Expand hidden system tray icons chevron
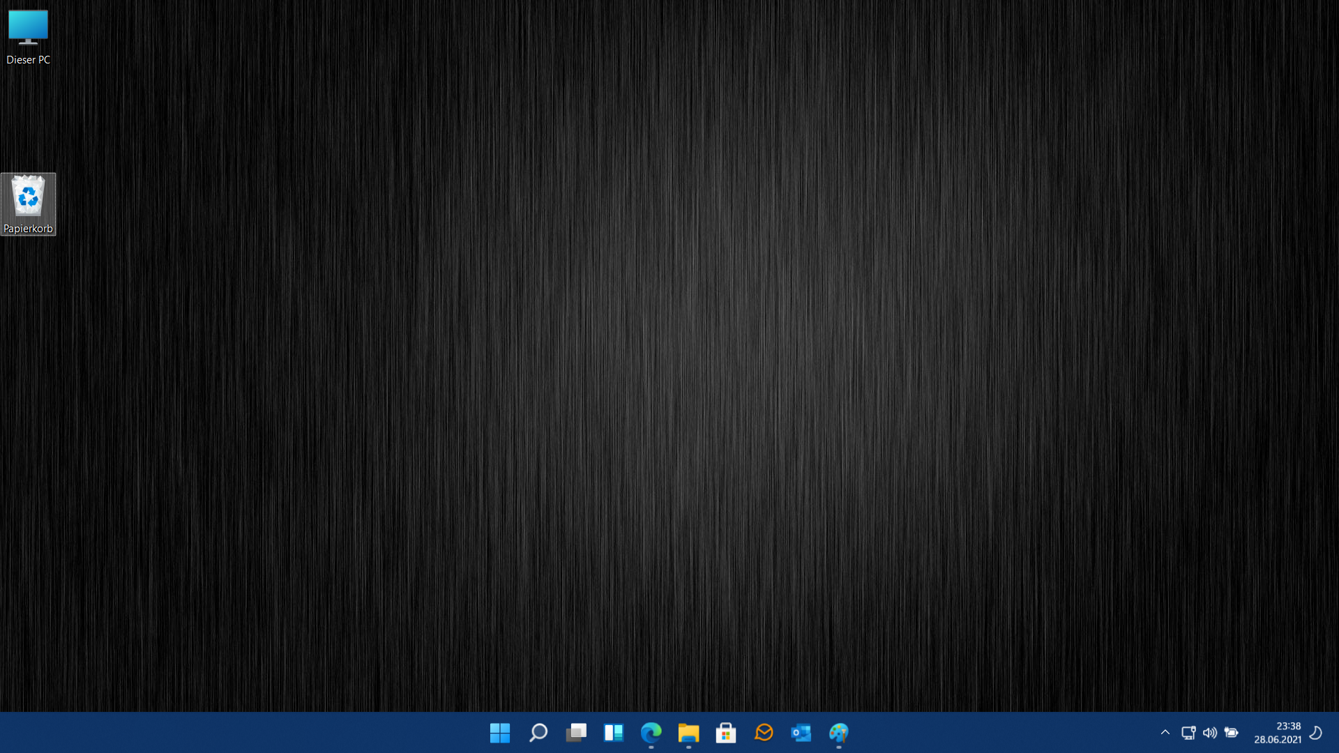1339x753 pixels. (1165, 733)
